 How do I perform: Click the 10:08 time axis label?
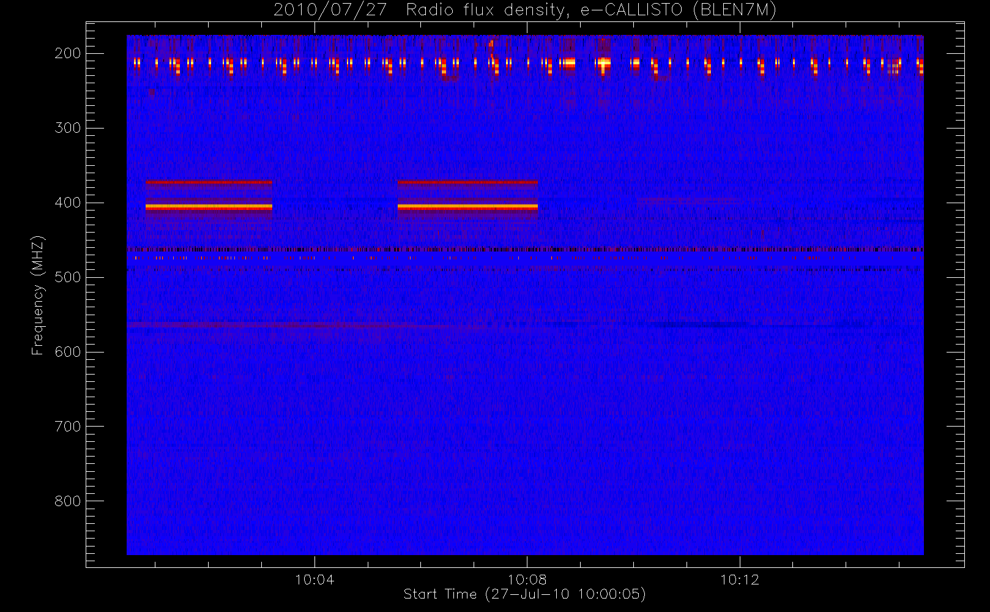527,580
